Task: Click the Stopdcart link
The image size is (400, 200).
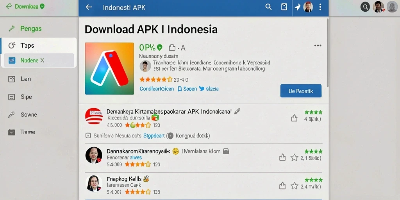Action: (x=154, y=136)
